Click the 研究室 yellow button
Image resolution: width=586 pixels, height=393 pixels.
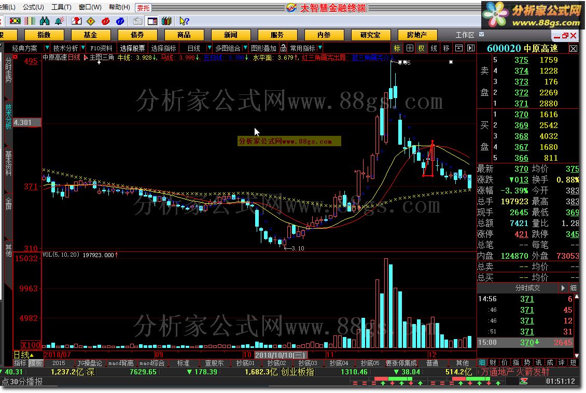tap(371, 35)
